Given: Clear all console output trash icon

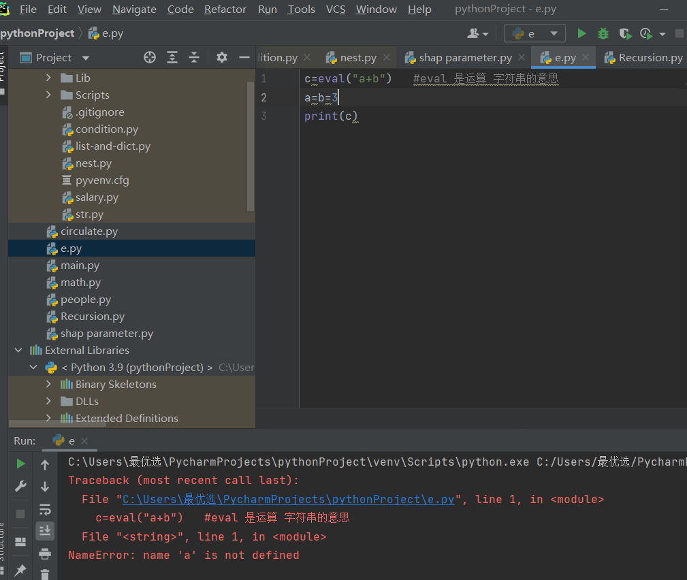Looking at the screenshot, I should (x=45, y=574).
